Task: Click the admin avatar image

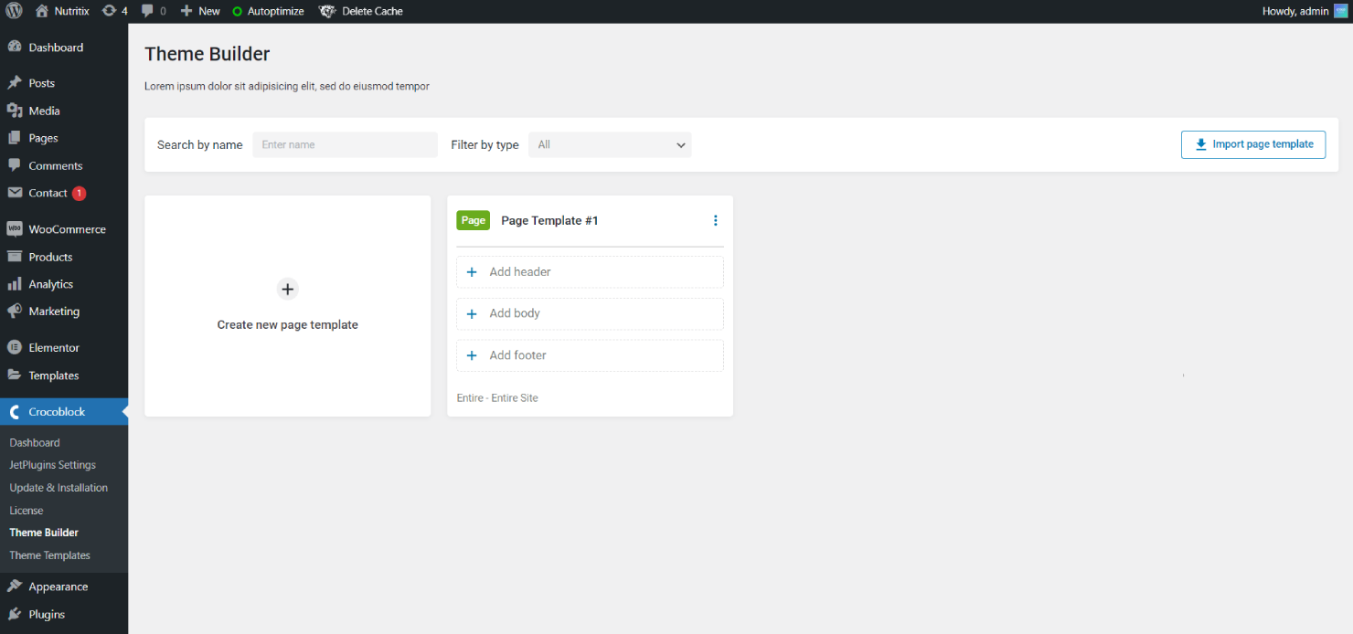Action: coord(1341,11)
